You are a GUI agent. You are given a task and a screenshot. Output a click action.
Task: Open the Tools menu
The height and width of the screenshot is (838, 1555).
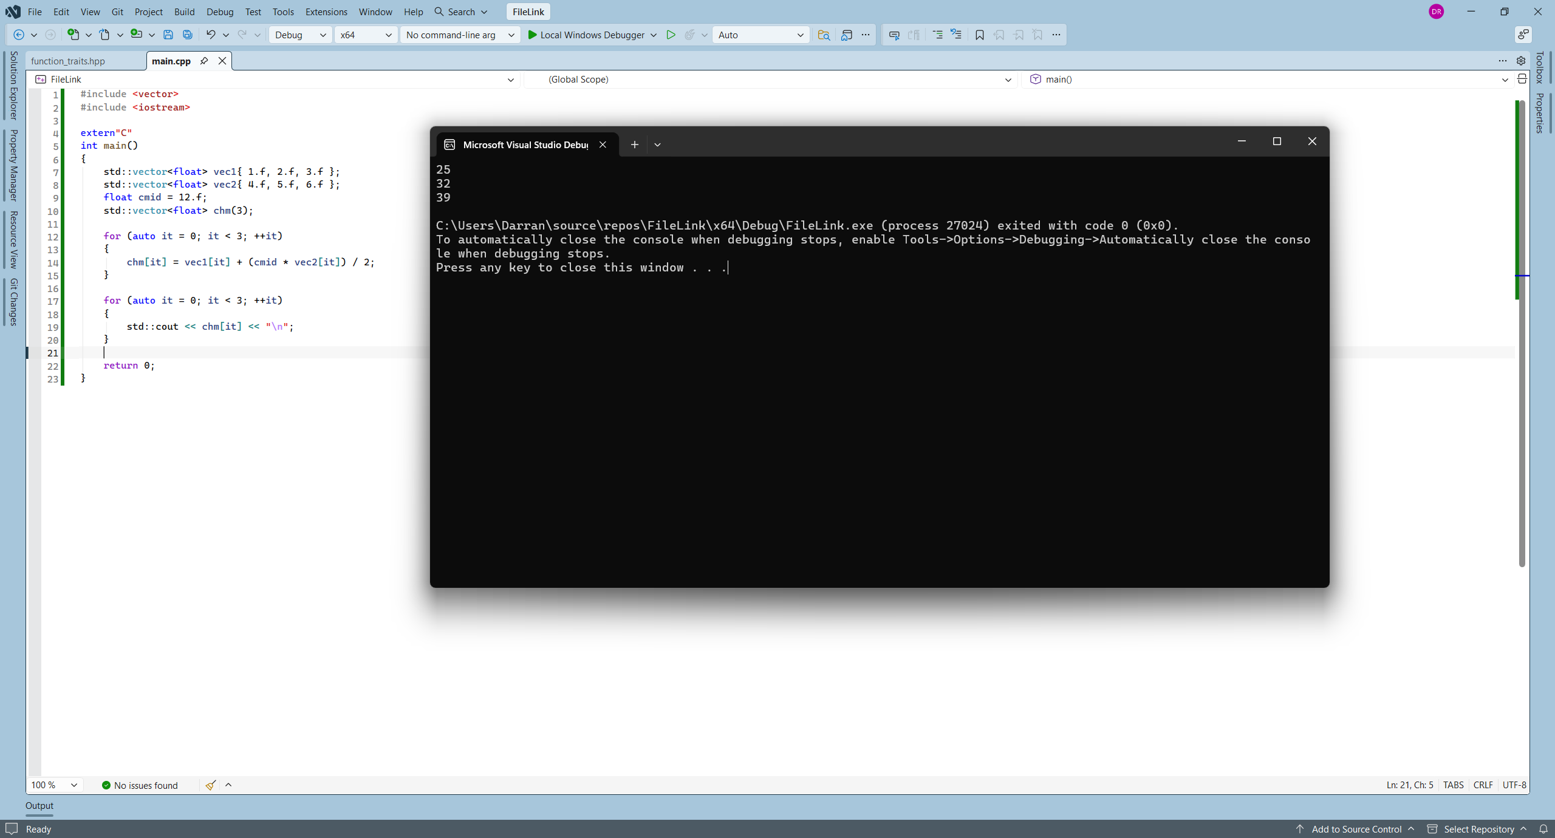pyautogui.click(x=283, y=12)
